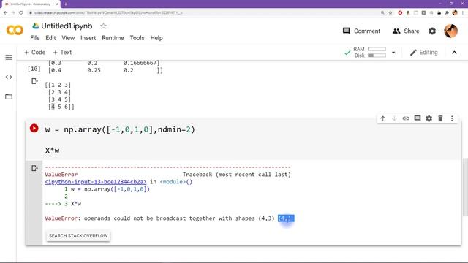Screen dimensions: 468x263
Task: Add a comment to the cell
Action: click(x=418, y=118)
